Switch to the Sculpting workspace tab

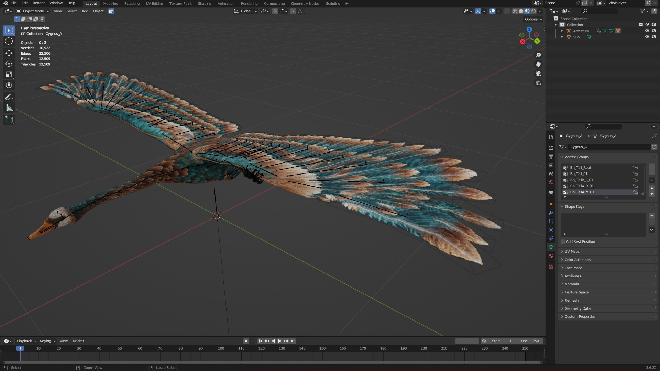pyautogui.click(x=132, y=4)
